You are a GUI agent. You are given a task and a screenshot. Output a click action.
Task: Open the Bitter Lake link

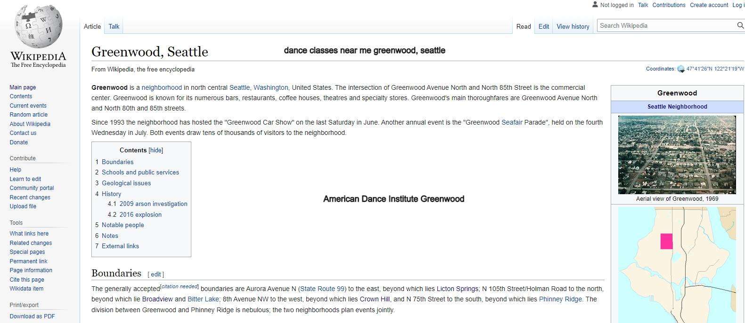(x=203, y=299)
